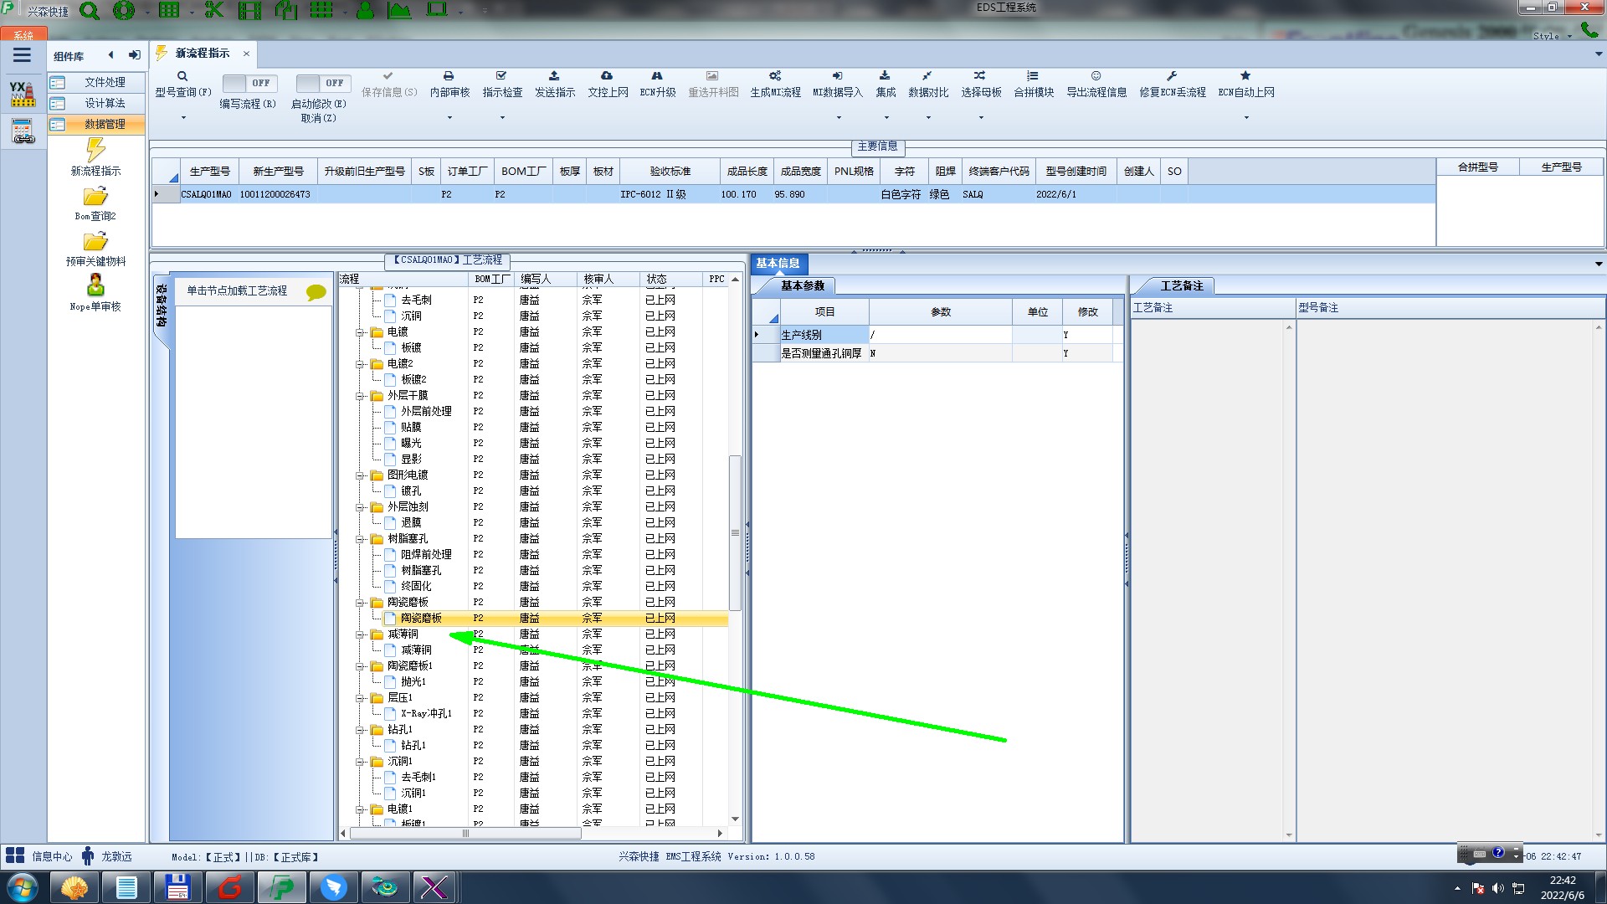1607x904 pixels.
Task: Click the process tree vertical scrollbar
Action: (735, 532)
